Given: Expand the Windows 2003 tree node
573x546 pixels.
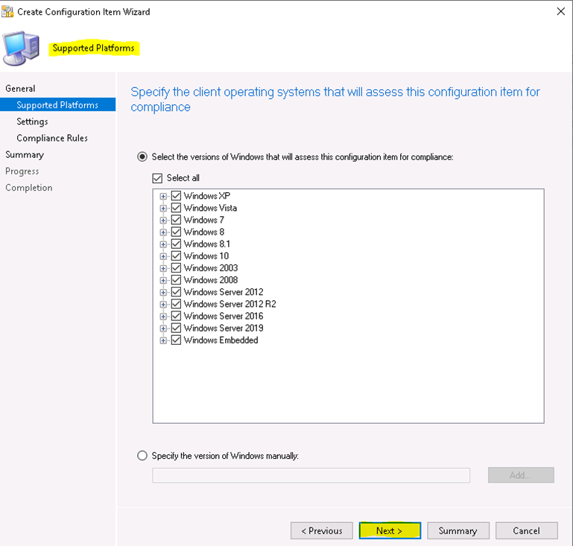Looking at the screenshot, I should (163, 268).
